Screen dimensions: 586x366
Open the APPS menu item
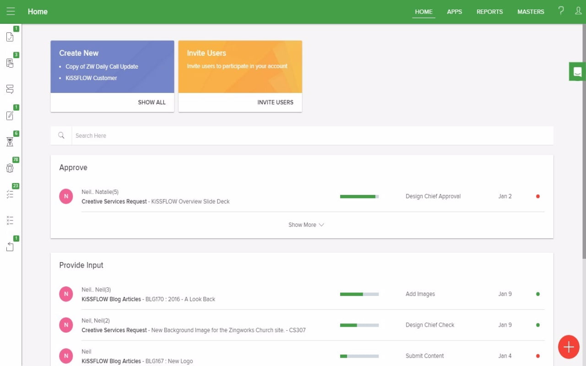(455, 12)
